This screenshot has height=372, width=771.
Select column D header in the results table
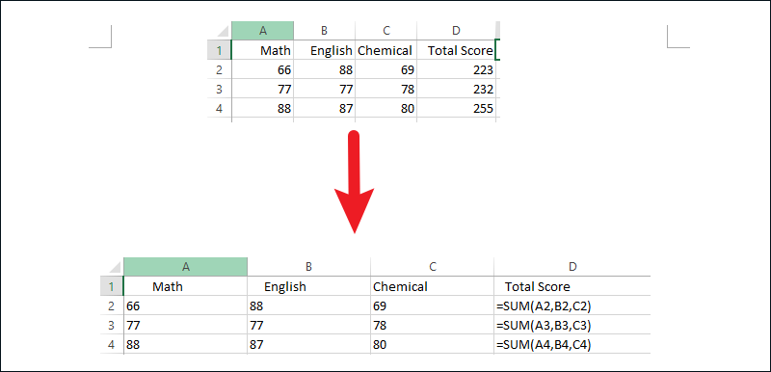click(x=456, y=31)
